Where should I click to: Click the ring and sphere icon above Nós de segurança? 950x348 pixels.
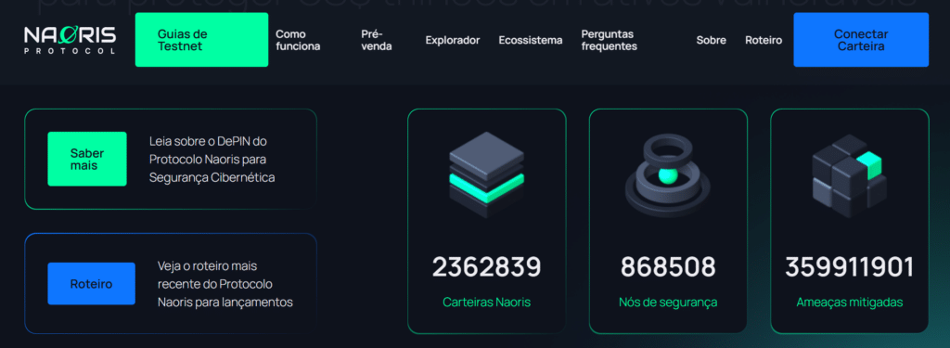pos(668,175)
